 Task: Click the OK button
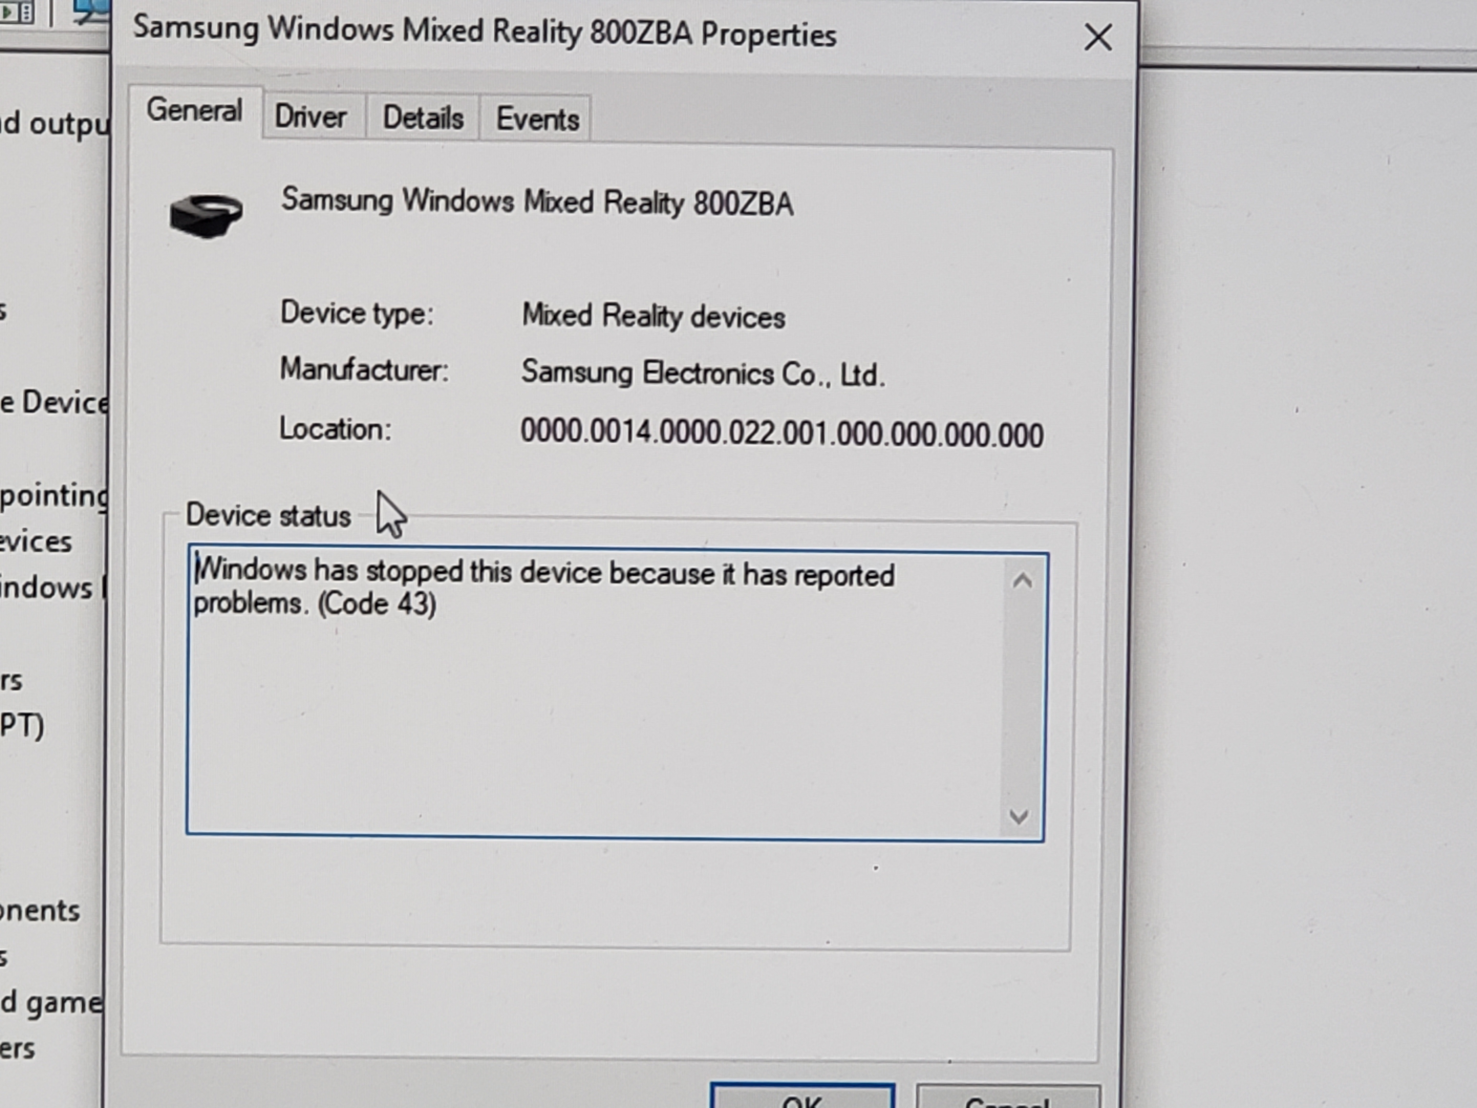pyautogui.click(x=803, y=1097)
